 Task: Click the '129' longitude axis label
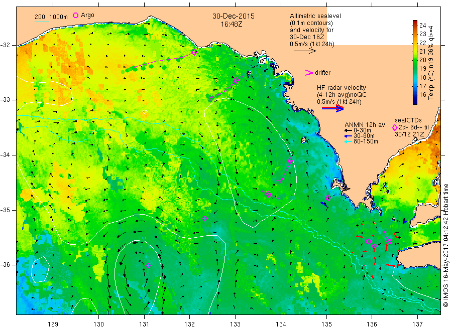[53, 324]
